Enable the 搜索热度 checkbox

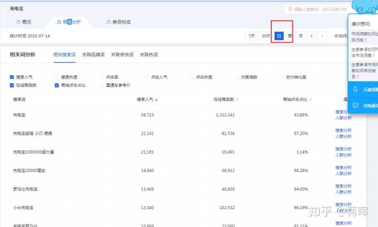(x=57, y=77)
